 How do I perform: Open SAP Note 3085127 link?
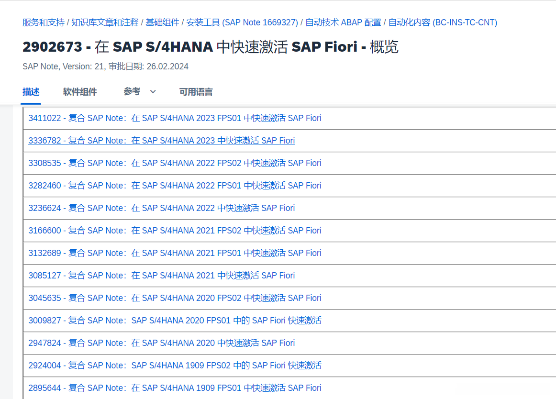(161, 276)
